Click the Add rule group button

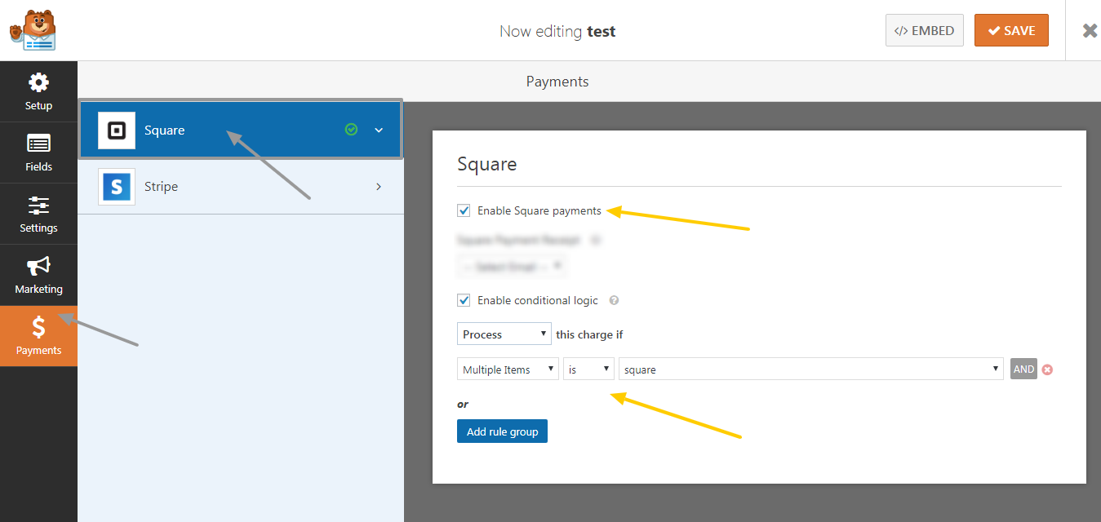pos(502,431)
